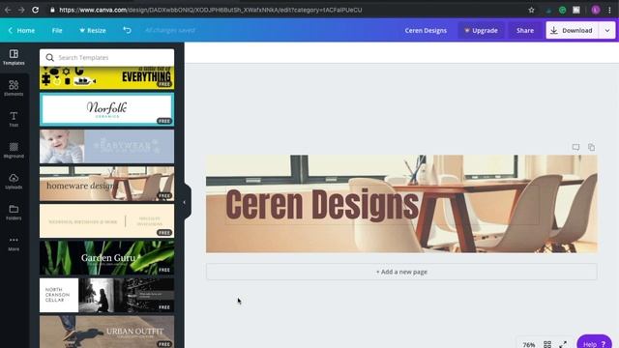619x348 pixels.
Task: Click the add comment icon above the canvas
Action: 576,147
